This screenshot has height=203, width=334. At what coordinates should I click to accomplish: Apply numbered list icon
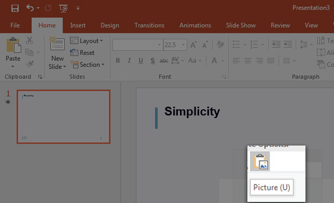click(x=254, y=45)
